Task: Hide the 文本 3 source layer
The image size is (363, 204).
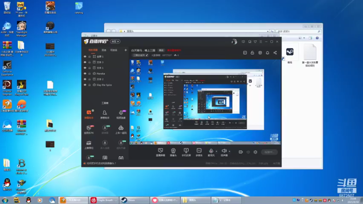Action: click(x=85, y=62)
